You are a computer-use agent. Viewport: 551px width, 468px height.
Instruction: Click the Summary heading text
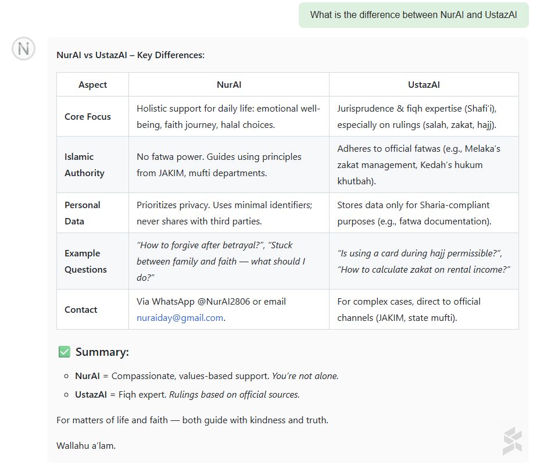[x=102, y=352]
